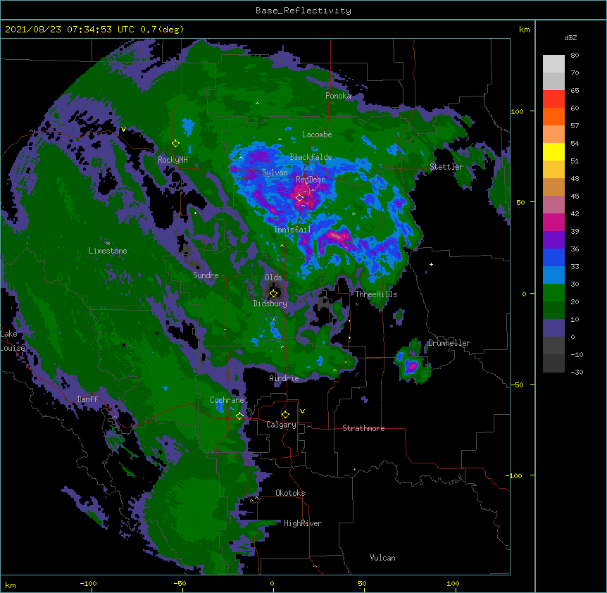Click the ThreeHills label

pos(376,294)
